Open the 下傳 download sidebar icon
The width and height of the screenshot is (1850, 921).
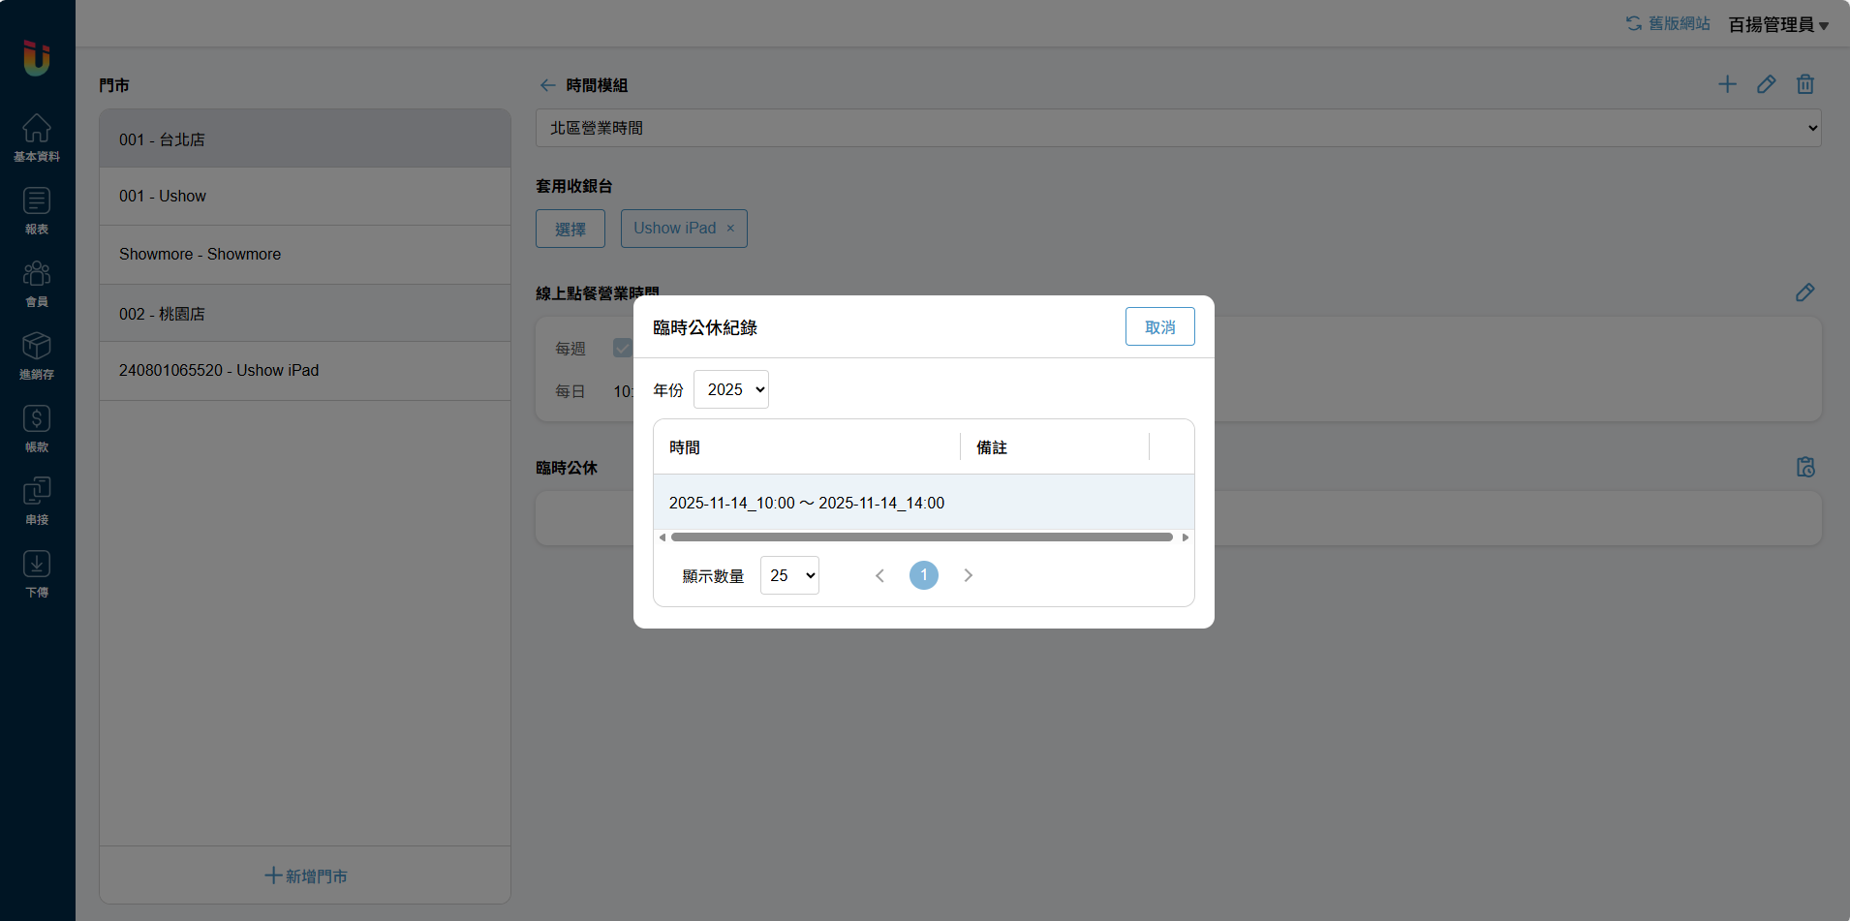coord(37,573)
